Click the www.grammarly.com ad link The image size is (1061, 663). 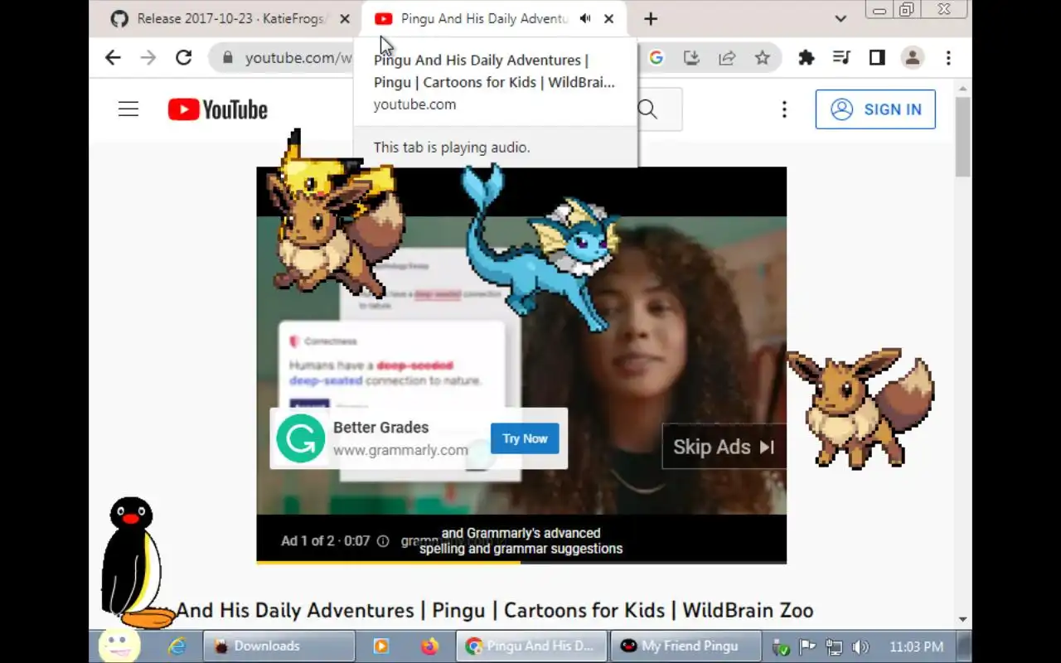click(x=400, y=450)
